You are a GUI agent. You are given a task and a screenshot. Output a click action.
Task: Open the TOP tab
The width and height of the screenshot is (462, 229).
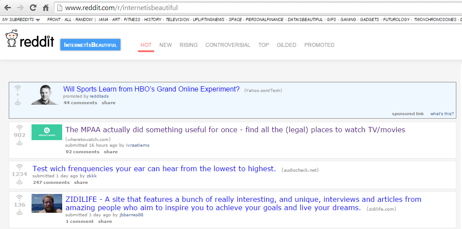point(264,45)
